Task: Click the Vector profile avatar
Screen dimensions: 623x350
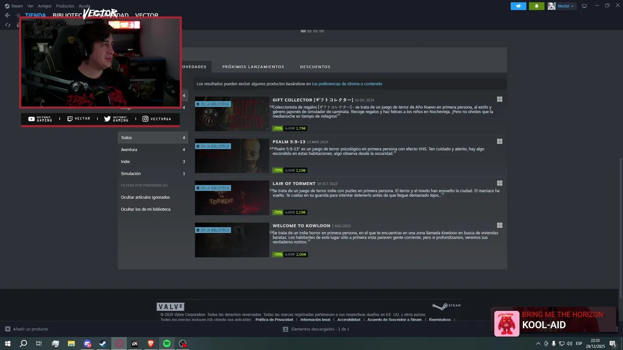Action: (x=551, y=6)
